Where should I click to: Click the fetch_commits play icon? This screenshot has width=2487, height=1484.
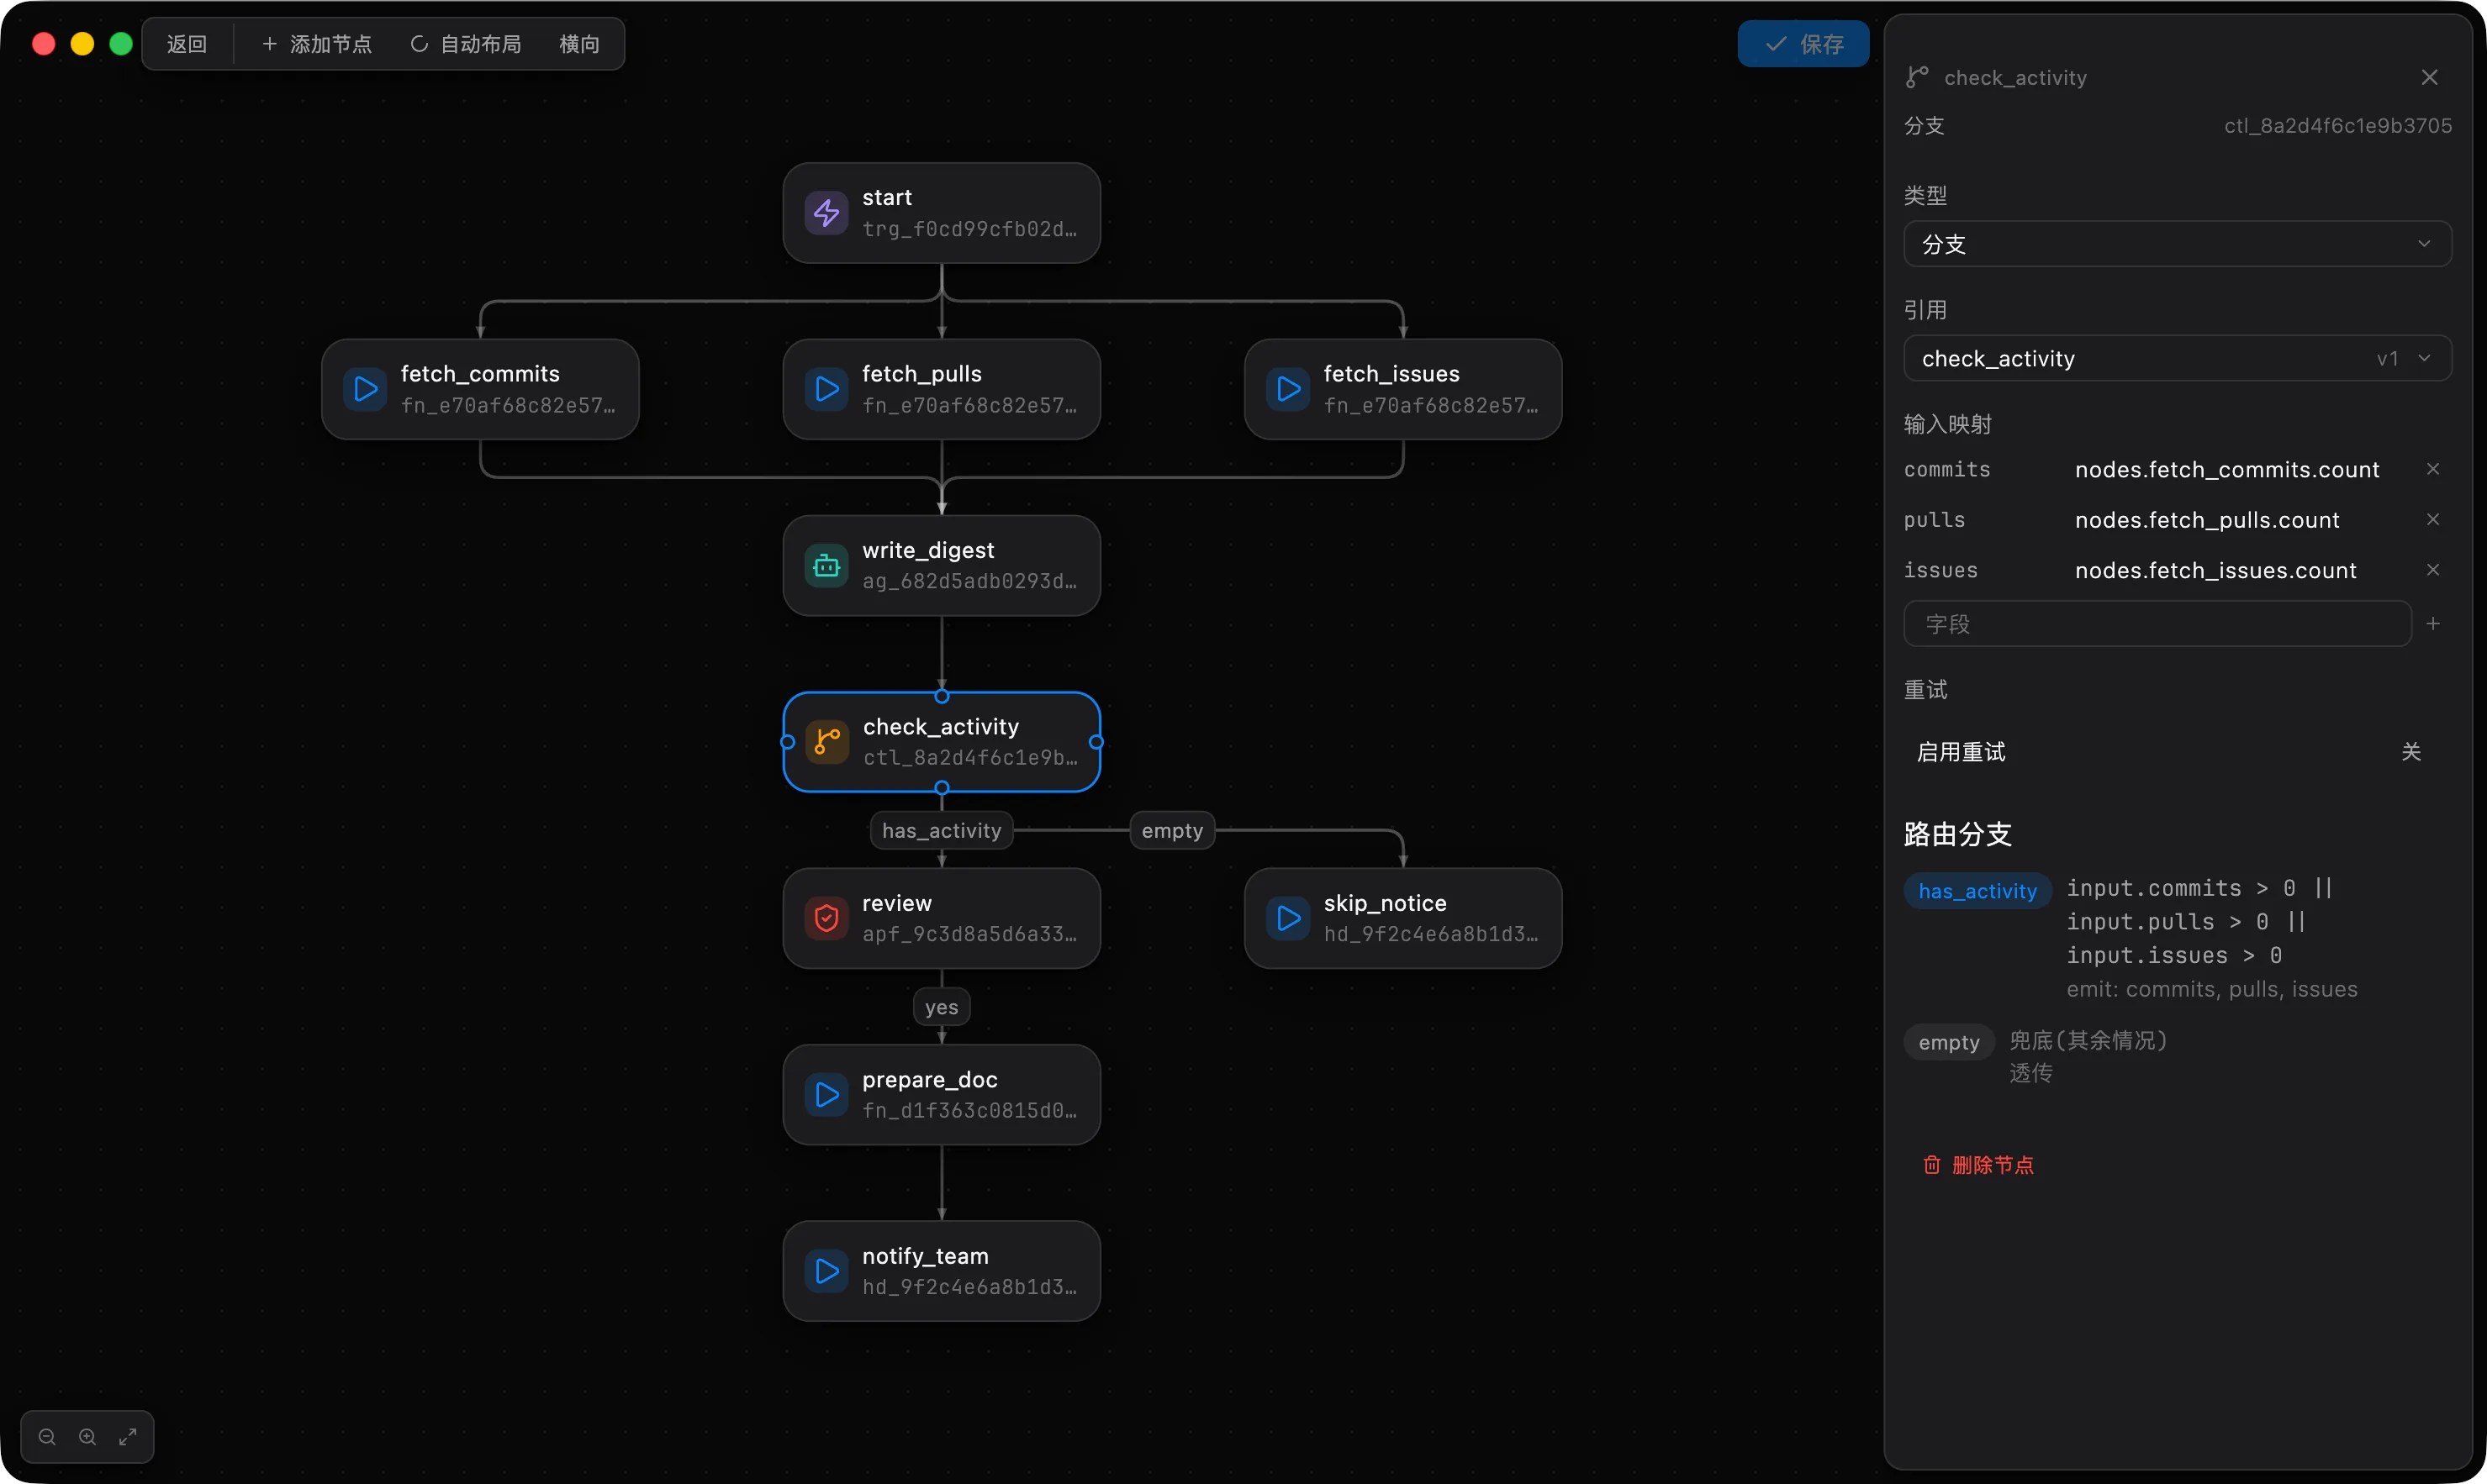pyautogui.click(x=365, y=389)
